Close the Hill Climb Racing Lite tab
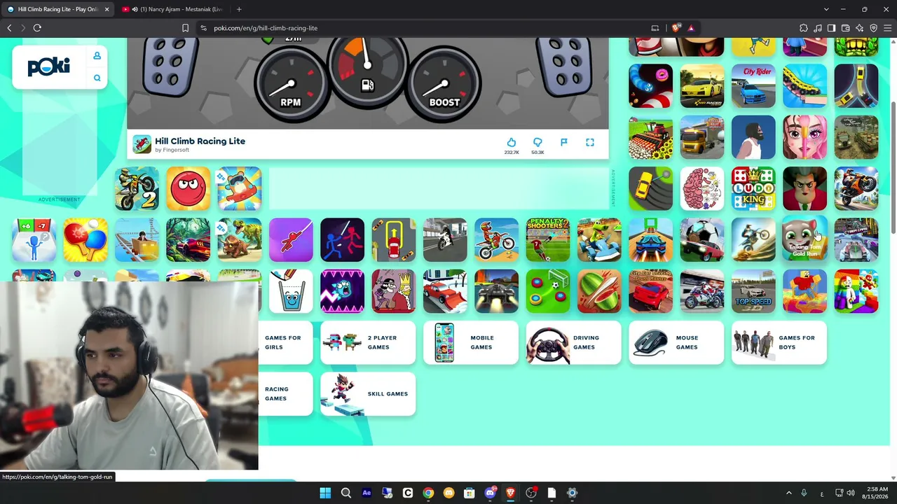This screenshot has width=897, height=504. (107, 9)
